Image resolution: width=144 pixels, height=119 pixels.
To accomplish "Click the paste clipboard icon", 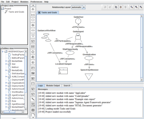I will tap(121, 7).
